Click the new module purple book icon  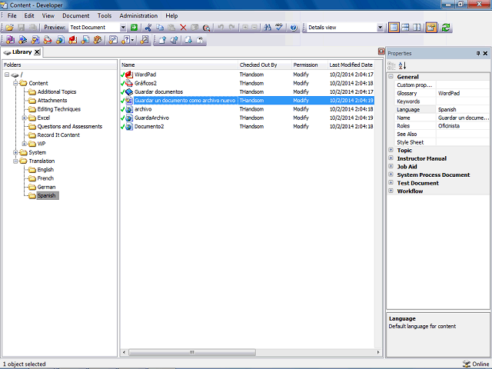[x=10, y=40]
